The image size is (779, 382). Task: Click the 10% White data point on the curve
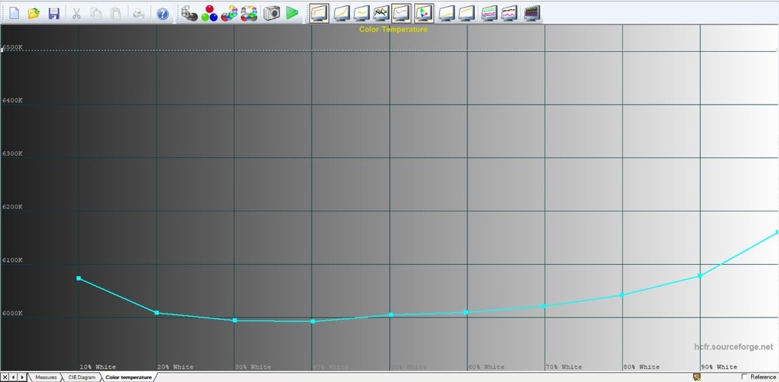pos(79,278)
